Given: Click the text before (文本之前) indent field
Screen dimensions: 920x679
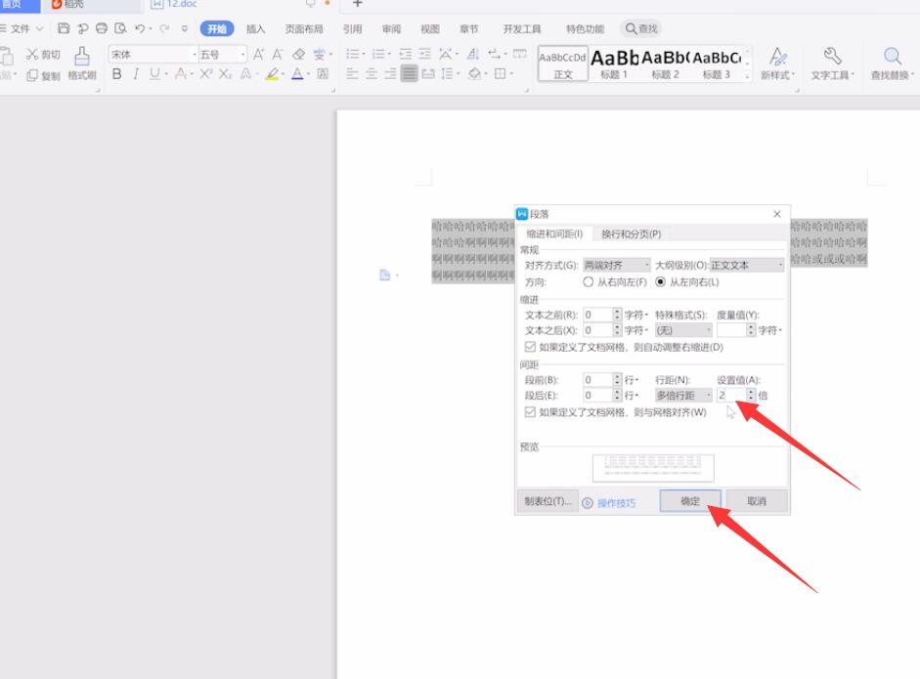Looking at the screenshot, I should pyautogui.click(x=597, y=315).
